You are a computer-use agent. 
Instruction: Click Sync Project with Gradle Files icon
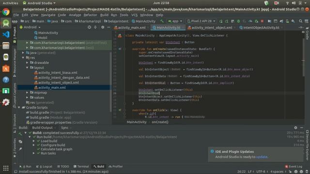(281, 21)
